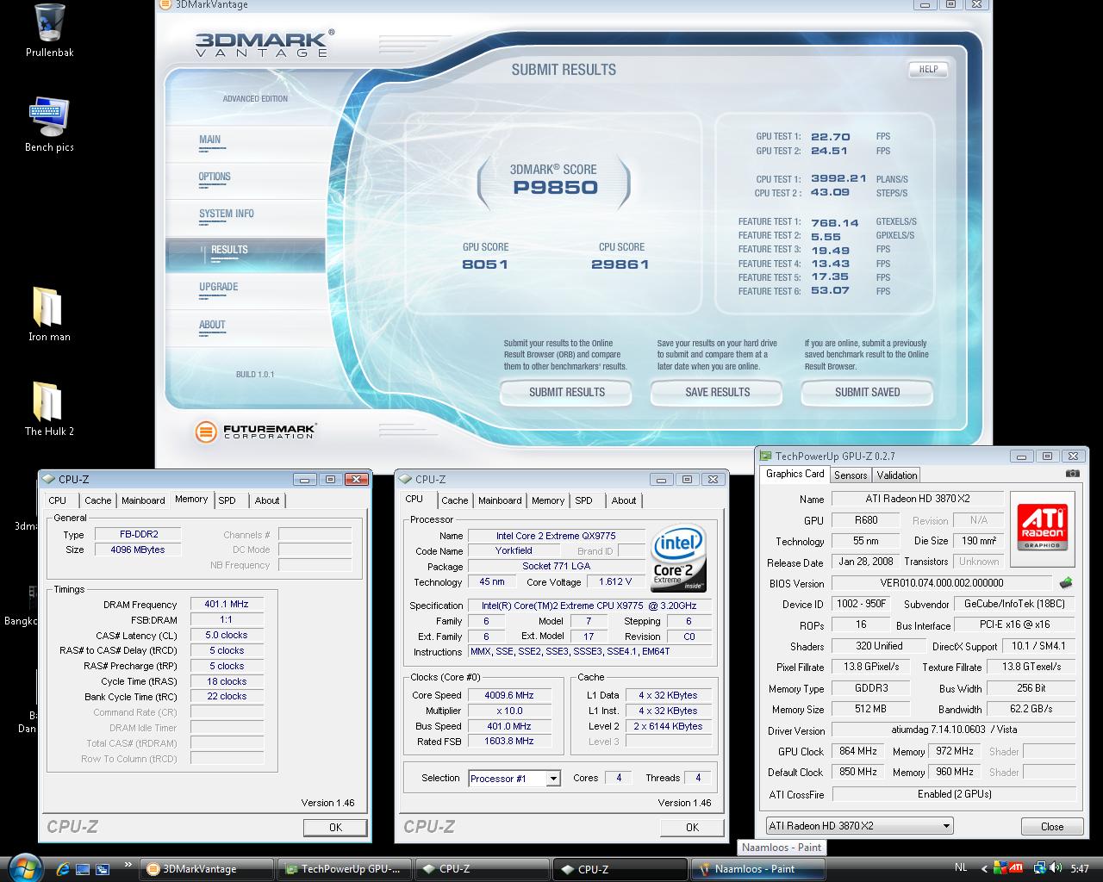Open the Iron man folder
The width and height of the screenshot is (1103, 882).
(x=49, y=314)
